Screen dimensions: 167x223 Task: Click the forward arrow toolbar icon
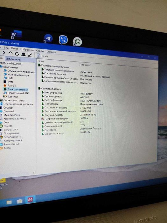[x=4, y=53]
